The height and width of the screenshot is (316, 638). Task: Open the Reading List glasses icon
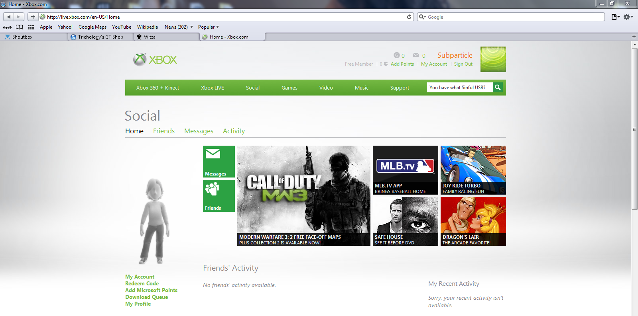[x=7, y=27]
